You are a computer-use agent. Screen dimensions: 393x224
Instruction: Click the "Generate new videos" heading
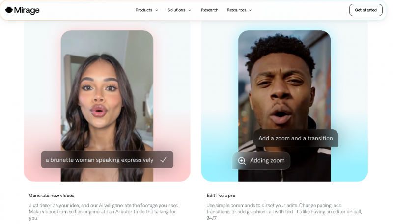click(52, 196)
